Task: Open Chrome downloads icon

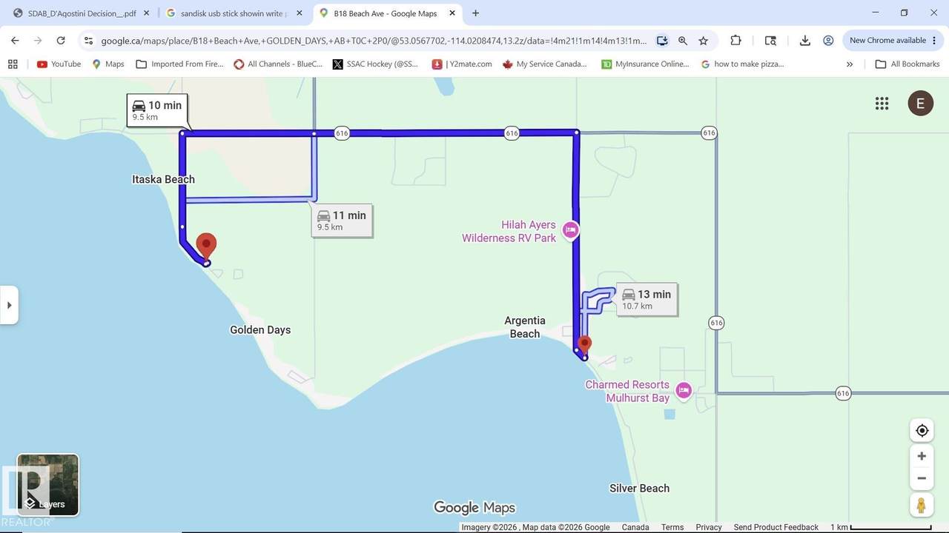Action: click(x=804, y=41)
